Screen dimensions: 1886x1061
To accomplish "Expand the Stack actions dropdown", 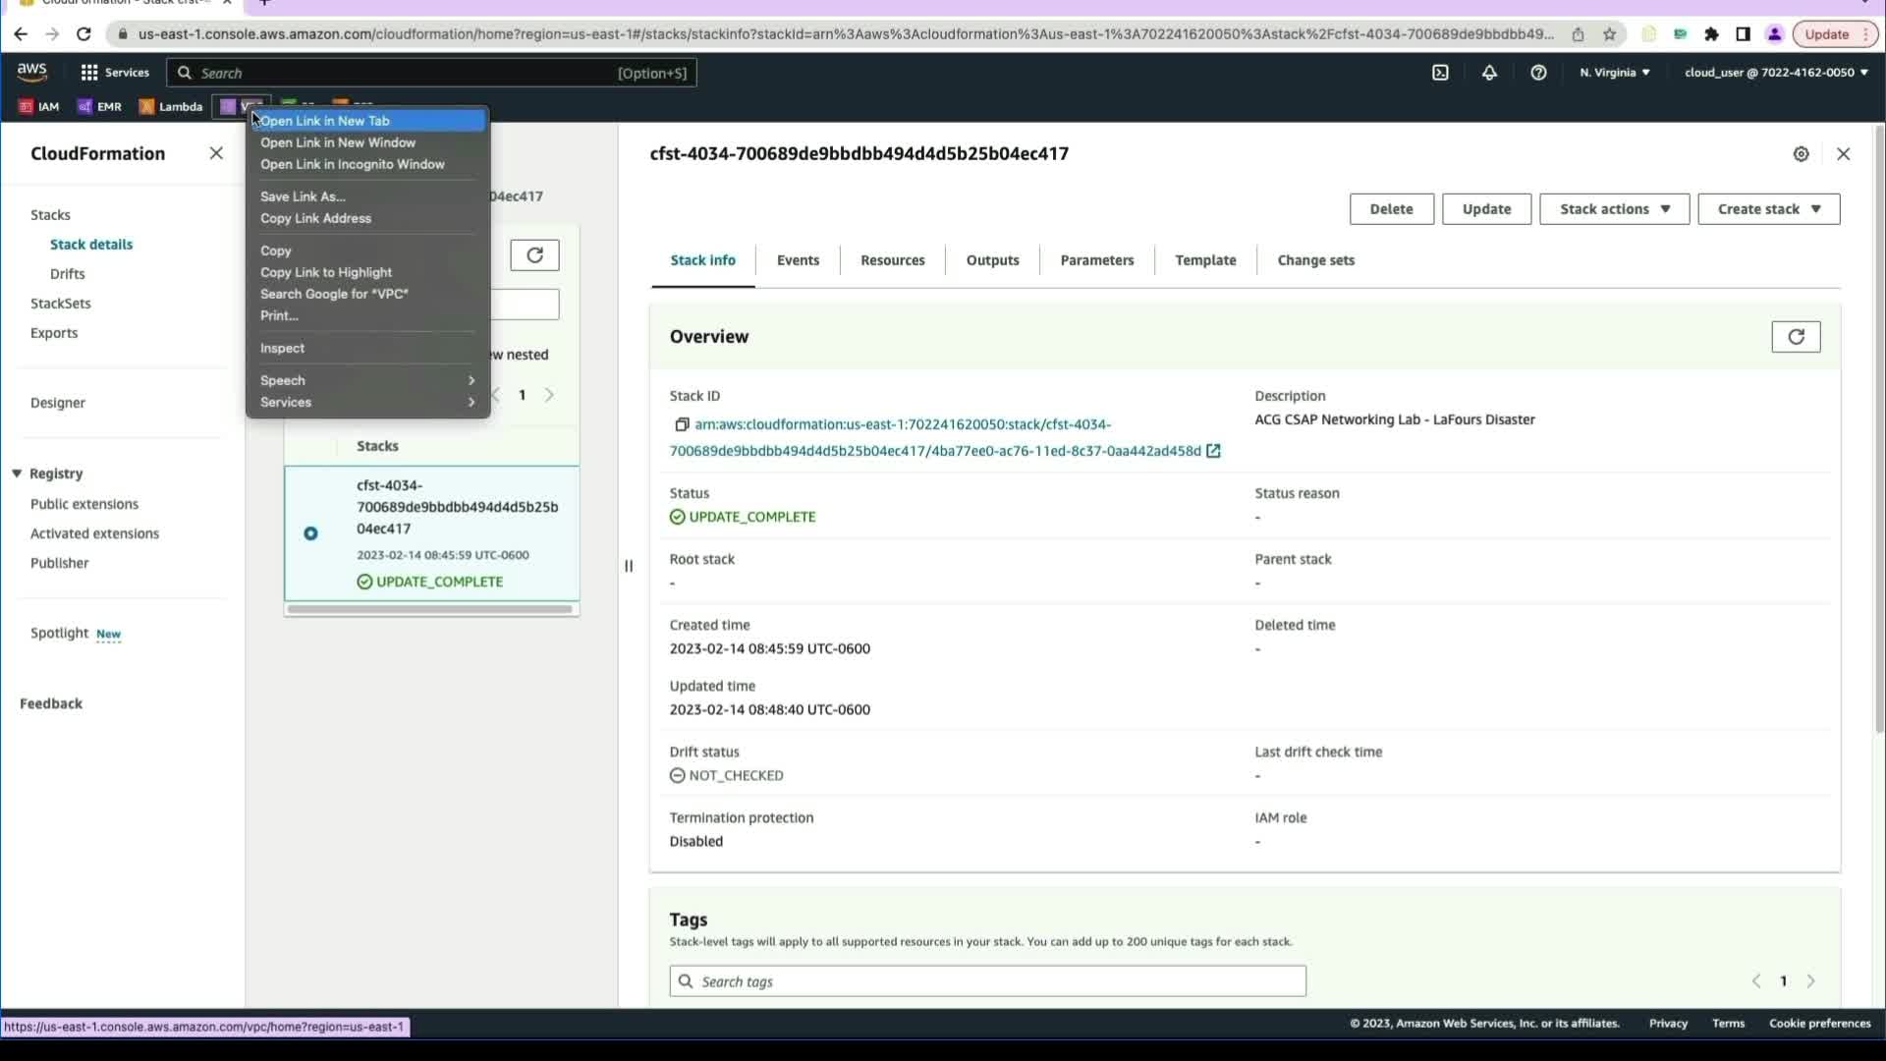I will tap(1614, 209).
